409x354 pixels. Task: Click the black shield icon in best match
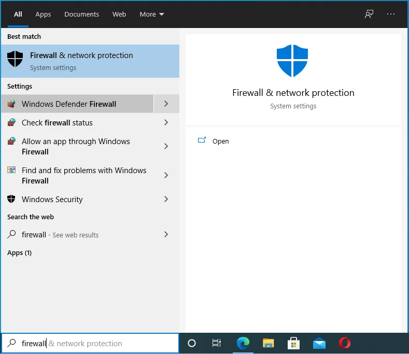pos(15,59)
